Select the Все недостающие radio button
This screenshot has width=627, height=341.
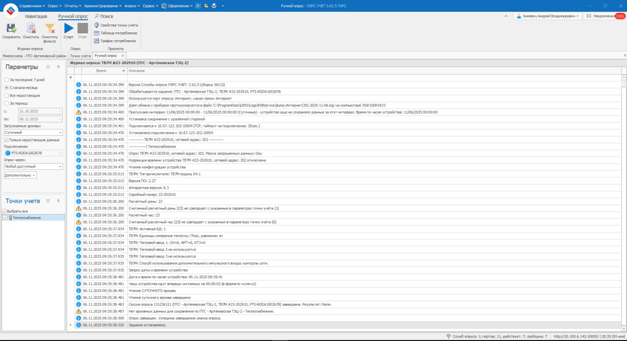point(6,95)
